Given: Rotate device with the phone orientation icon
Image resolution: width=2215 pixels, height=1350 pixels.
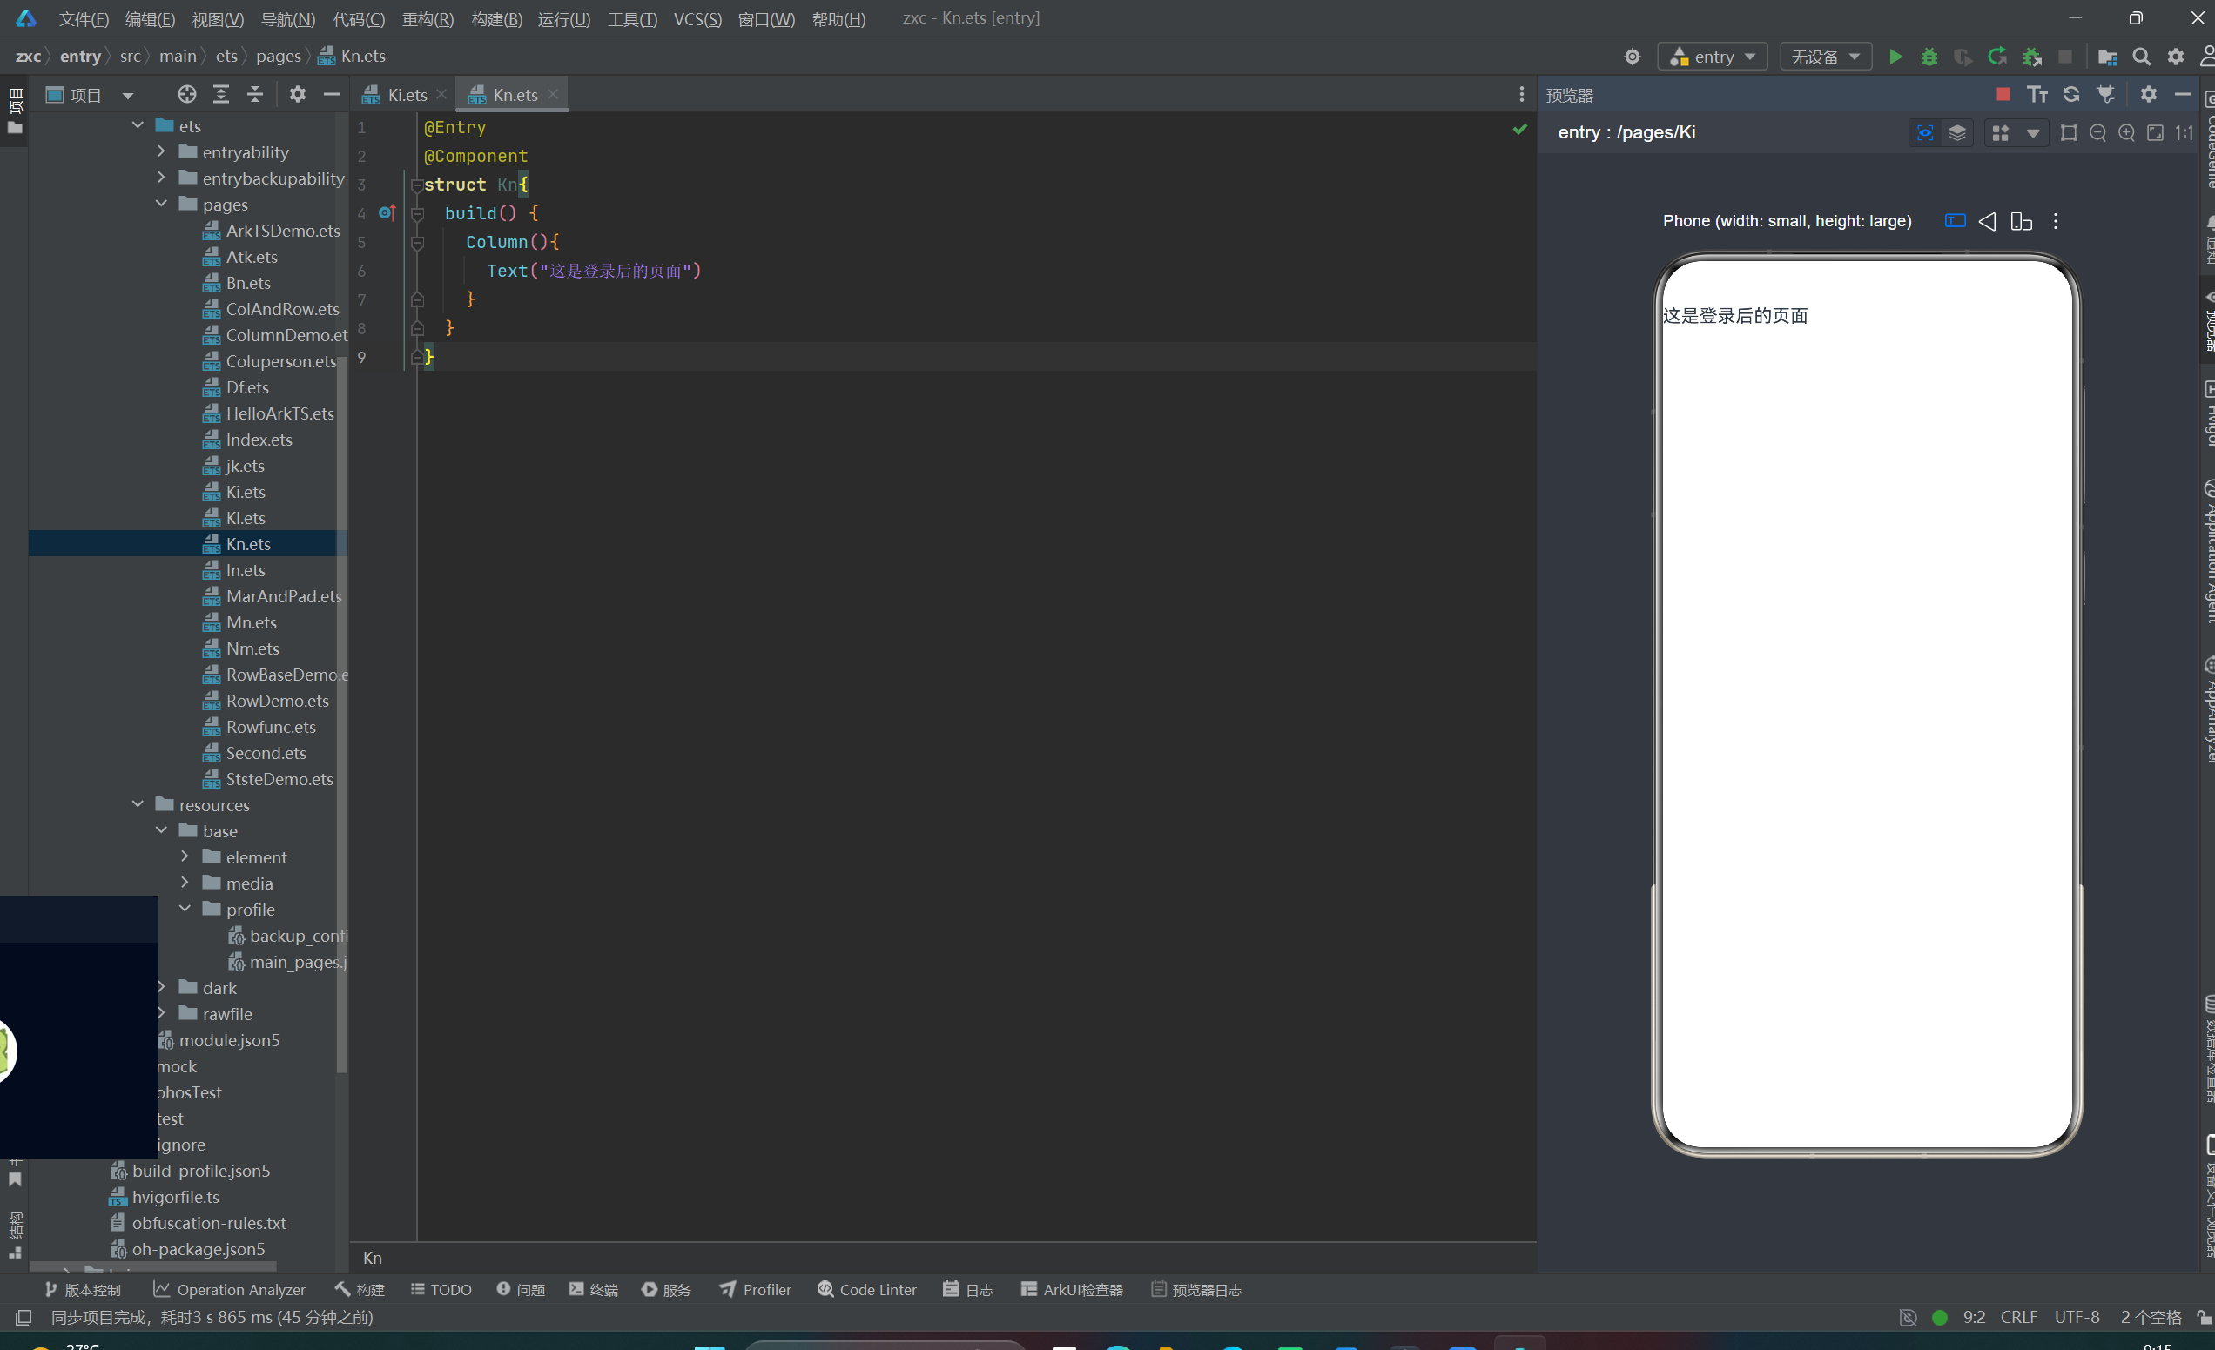Looking at the screenshot, I should [2021, 221].
